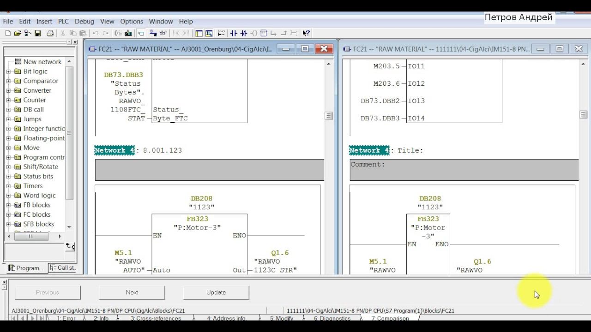Select Network 4 label in right FC21 window
The height and width of the screenshot is (332, 591).
[x=369, y=150]
